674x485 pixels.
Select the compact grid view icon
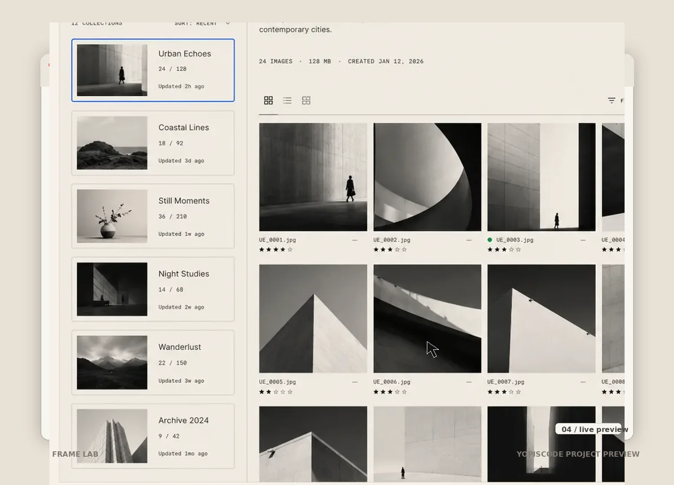pos(306,101)
